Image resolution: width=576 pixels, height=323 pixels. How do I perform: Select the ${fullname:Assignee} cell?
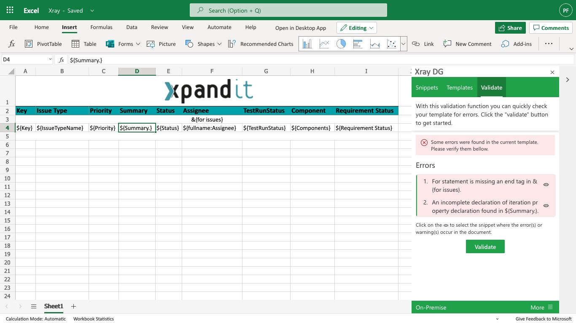212,128
